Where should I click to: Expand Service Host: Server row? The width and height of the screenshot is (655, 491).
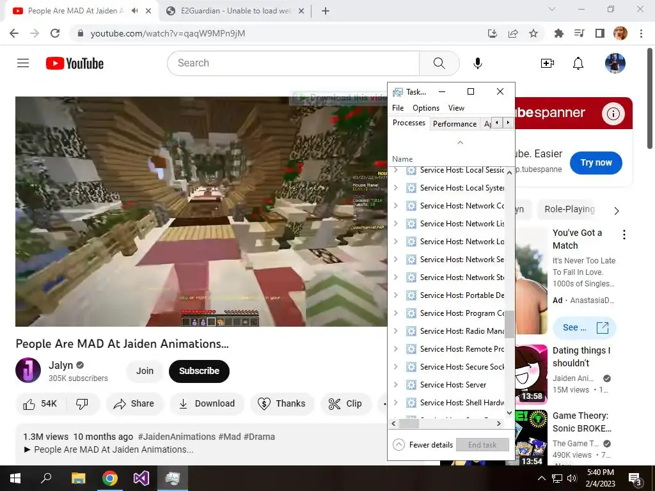[x=395, y=385]
